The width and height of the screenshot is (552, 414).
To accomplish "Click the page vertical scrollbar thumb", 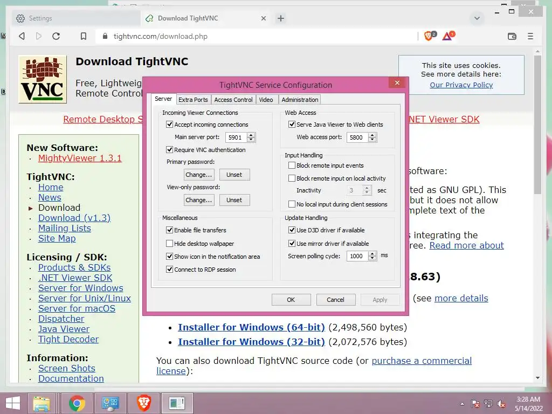I will [537, 125].
